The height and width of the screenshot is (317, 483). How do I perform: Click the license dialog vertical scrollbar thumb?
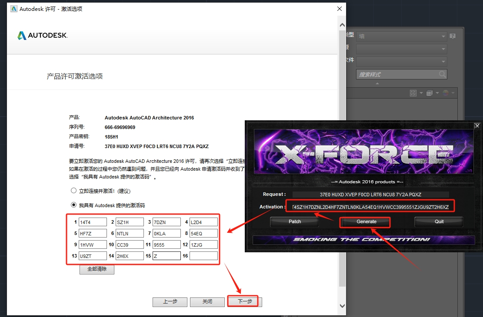tap(342, 158)
